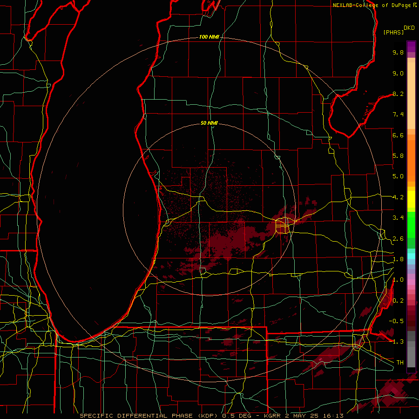Image resolution: width=419 pixels, height=419 pixels.
Task: Click the light peach segment of the color bar
Action: pos(411,96)
